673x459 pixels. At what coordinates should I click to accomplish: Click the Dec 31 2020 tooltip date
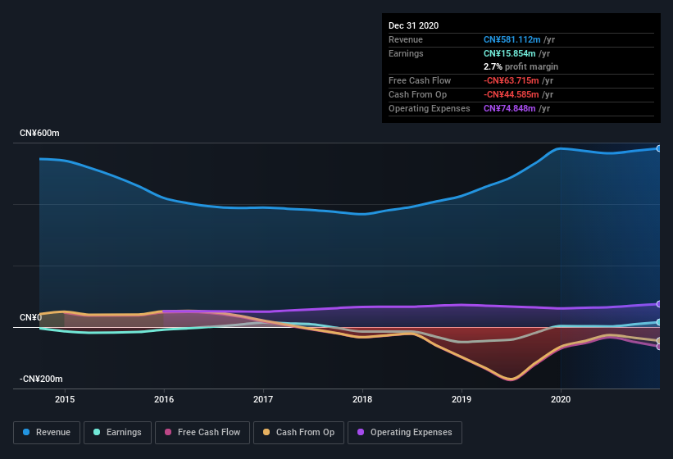pos(413,25)
